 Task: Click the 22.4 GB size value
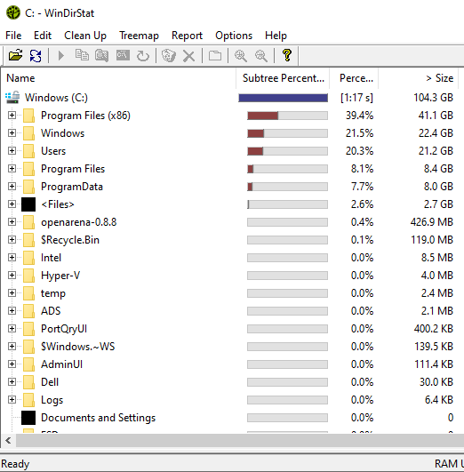[436, 133]
